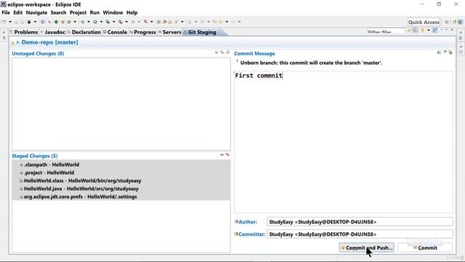Click the Add all files to index icon
This screenshot has width=465, height=262.
[x=222, y=52]
